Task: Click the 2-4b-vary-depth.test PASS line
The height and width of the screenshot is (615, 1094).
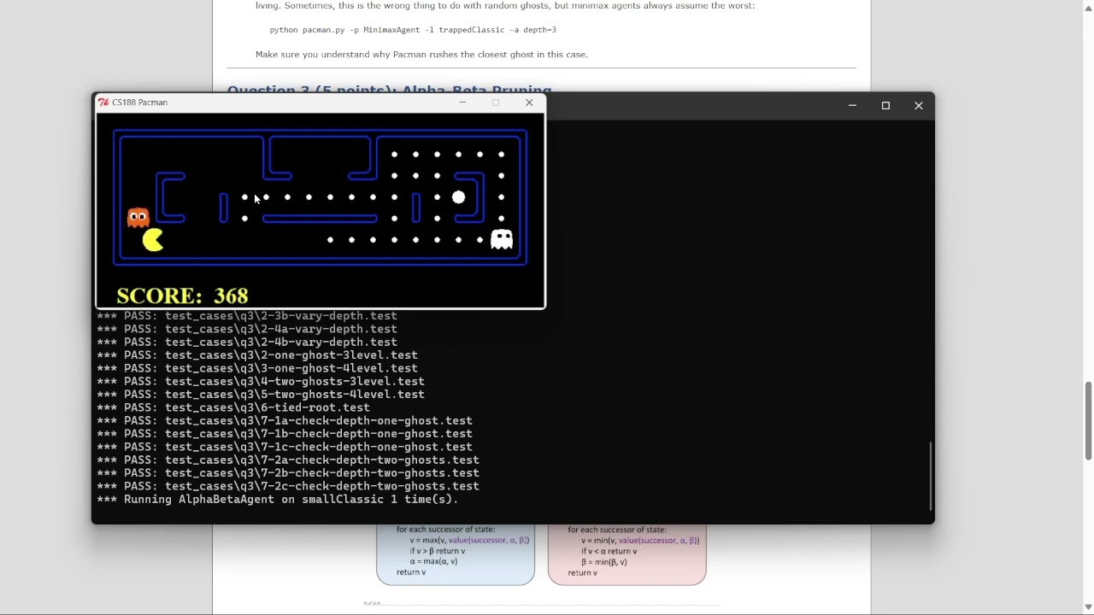Action: pyautogui.click(x=247, y=343)
